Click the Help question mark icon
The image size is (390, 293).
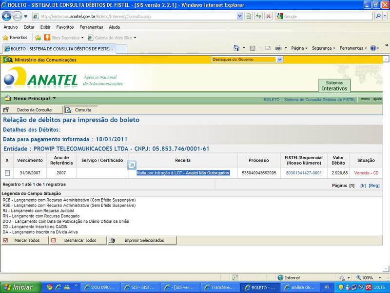pyautogui.click(x=373, y=48)
